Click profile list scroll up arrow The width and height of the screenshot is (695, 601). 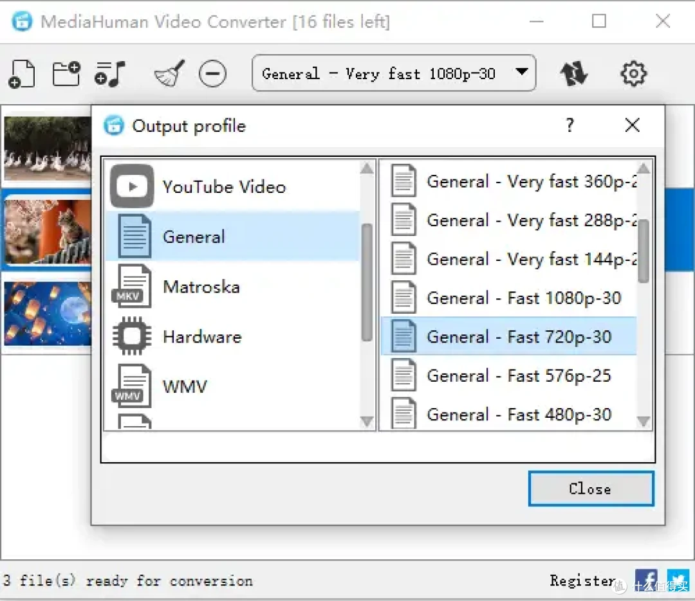(644, 168)
